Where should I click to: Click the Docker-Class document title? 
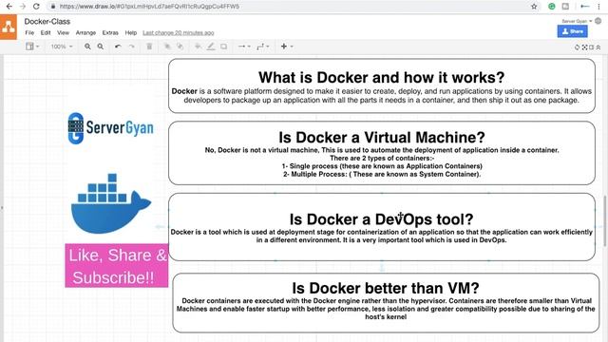(x=47, y=22)
